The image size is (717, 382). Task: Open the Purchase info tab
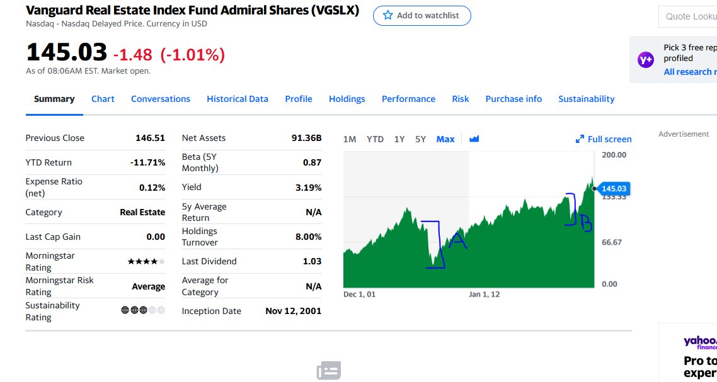pos(513,99)
